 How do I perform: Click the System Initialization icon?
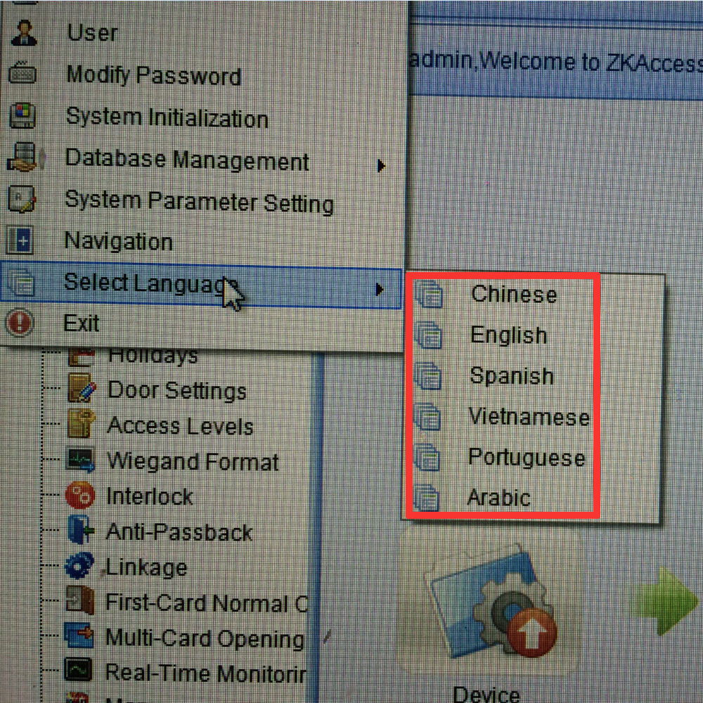coord(22,115)
